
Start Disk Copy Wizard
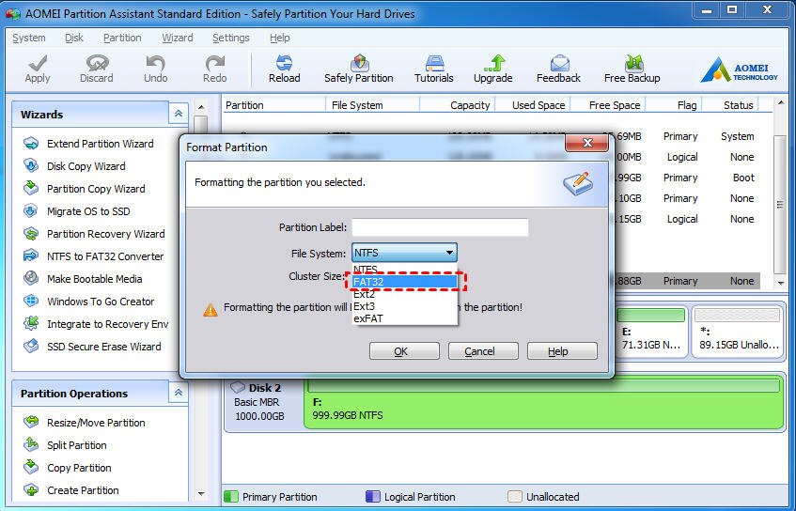point(74,166)
